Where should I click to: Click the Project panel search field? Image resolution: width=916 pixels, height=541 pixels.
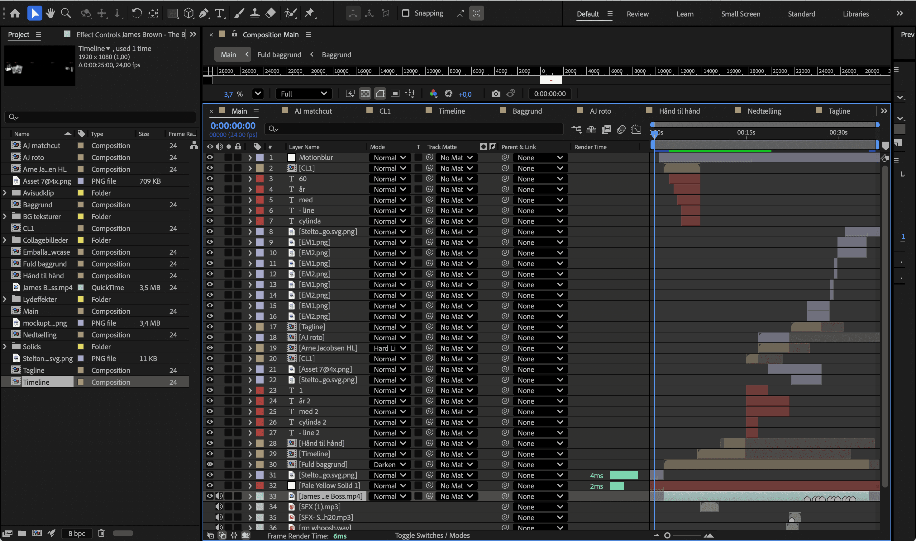[100, 117]
